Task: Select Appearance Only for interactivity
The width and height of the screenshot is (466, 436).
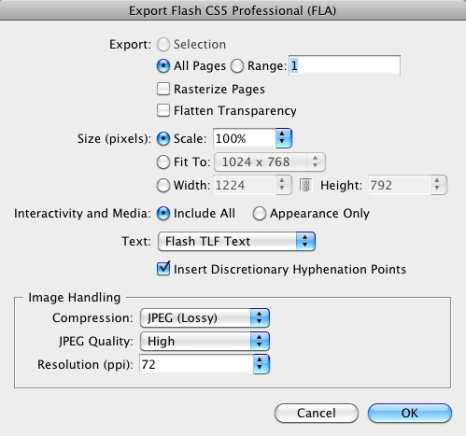Action: (x=259, y=214)
